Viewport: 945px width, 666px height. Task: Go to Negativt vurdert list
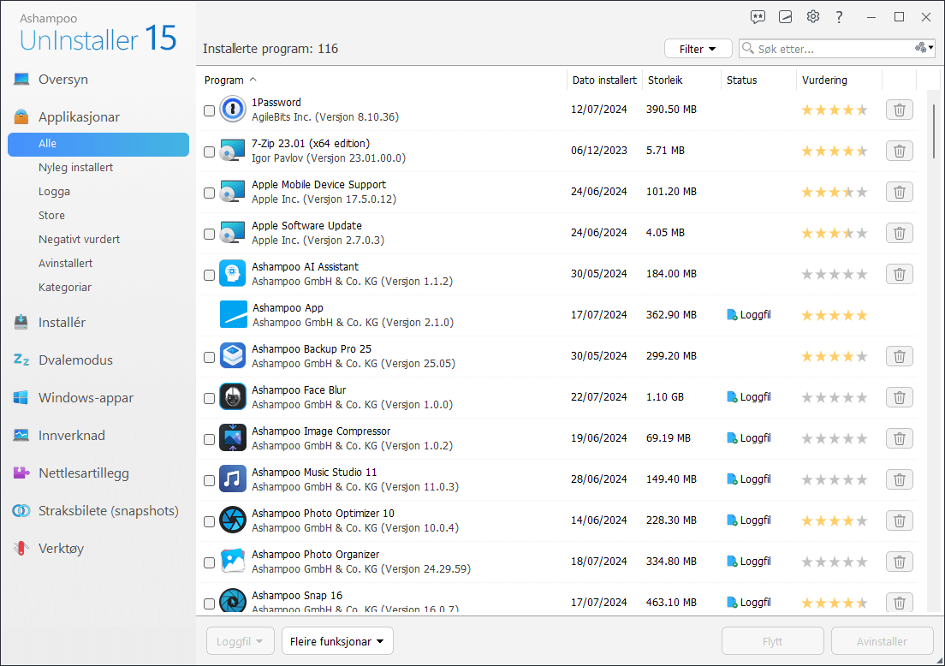(x=79, y=240)
